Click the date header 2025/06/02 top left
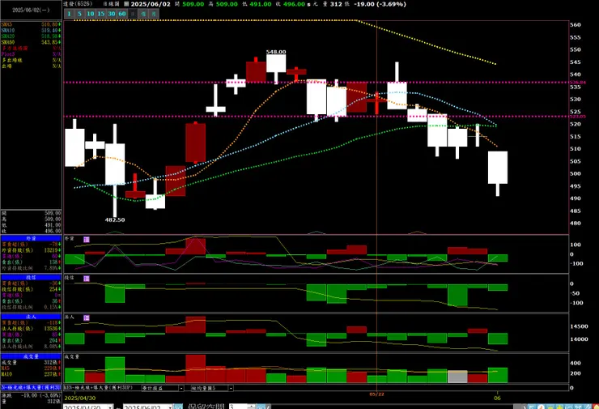This screenshot has height=409, width=599. click(31, 10)
